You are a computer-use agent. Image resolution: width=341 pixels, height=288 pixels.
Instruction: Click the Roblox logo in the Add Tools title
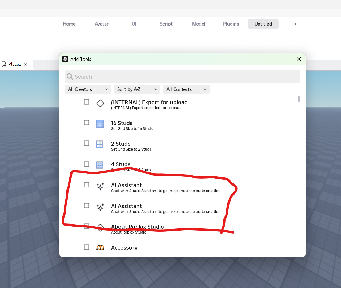pyautogui.click(x=65, y=59)
